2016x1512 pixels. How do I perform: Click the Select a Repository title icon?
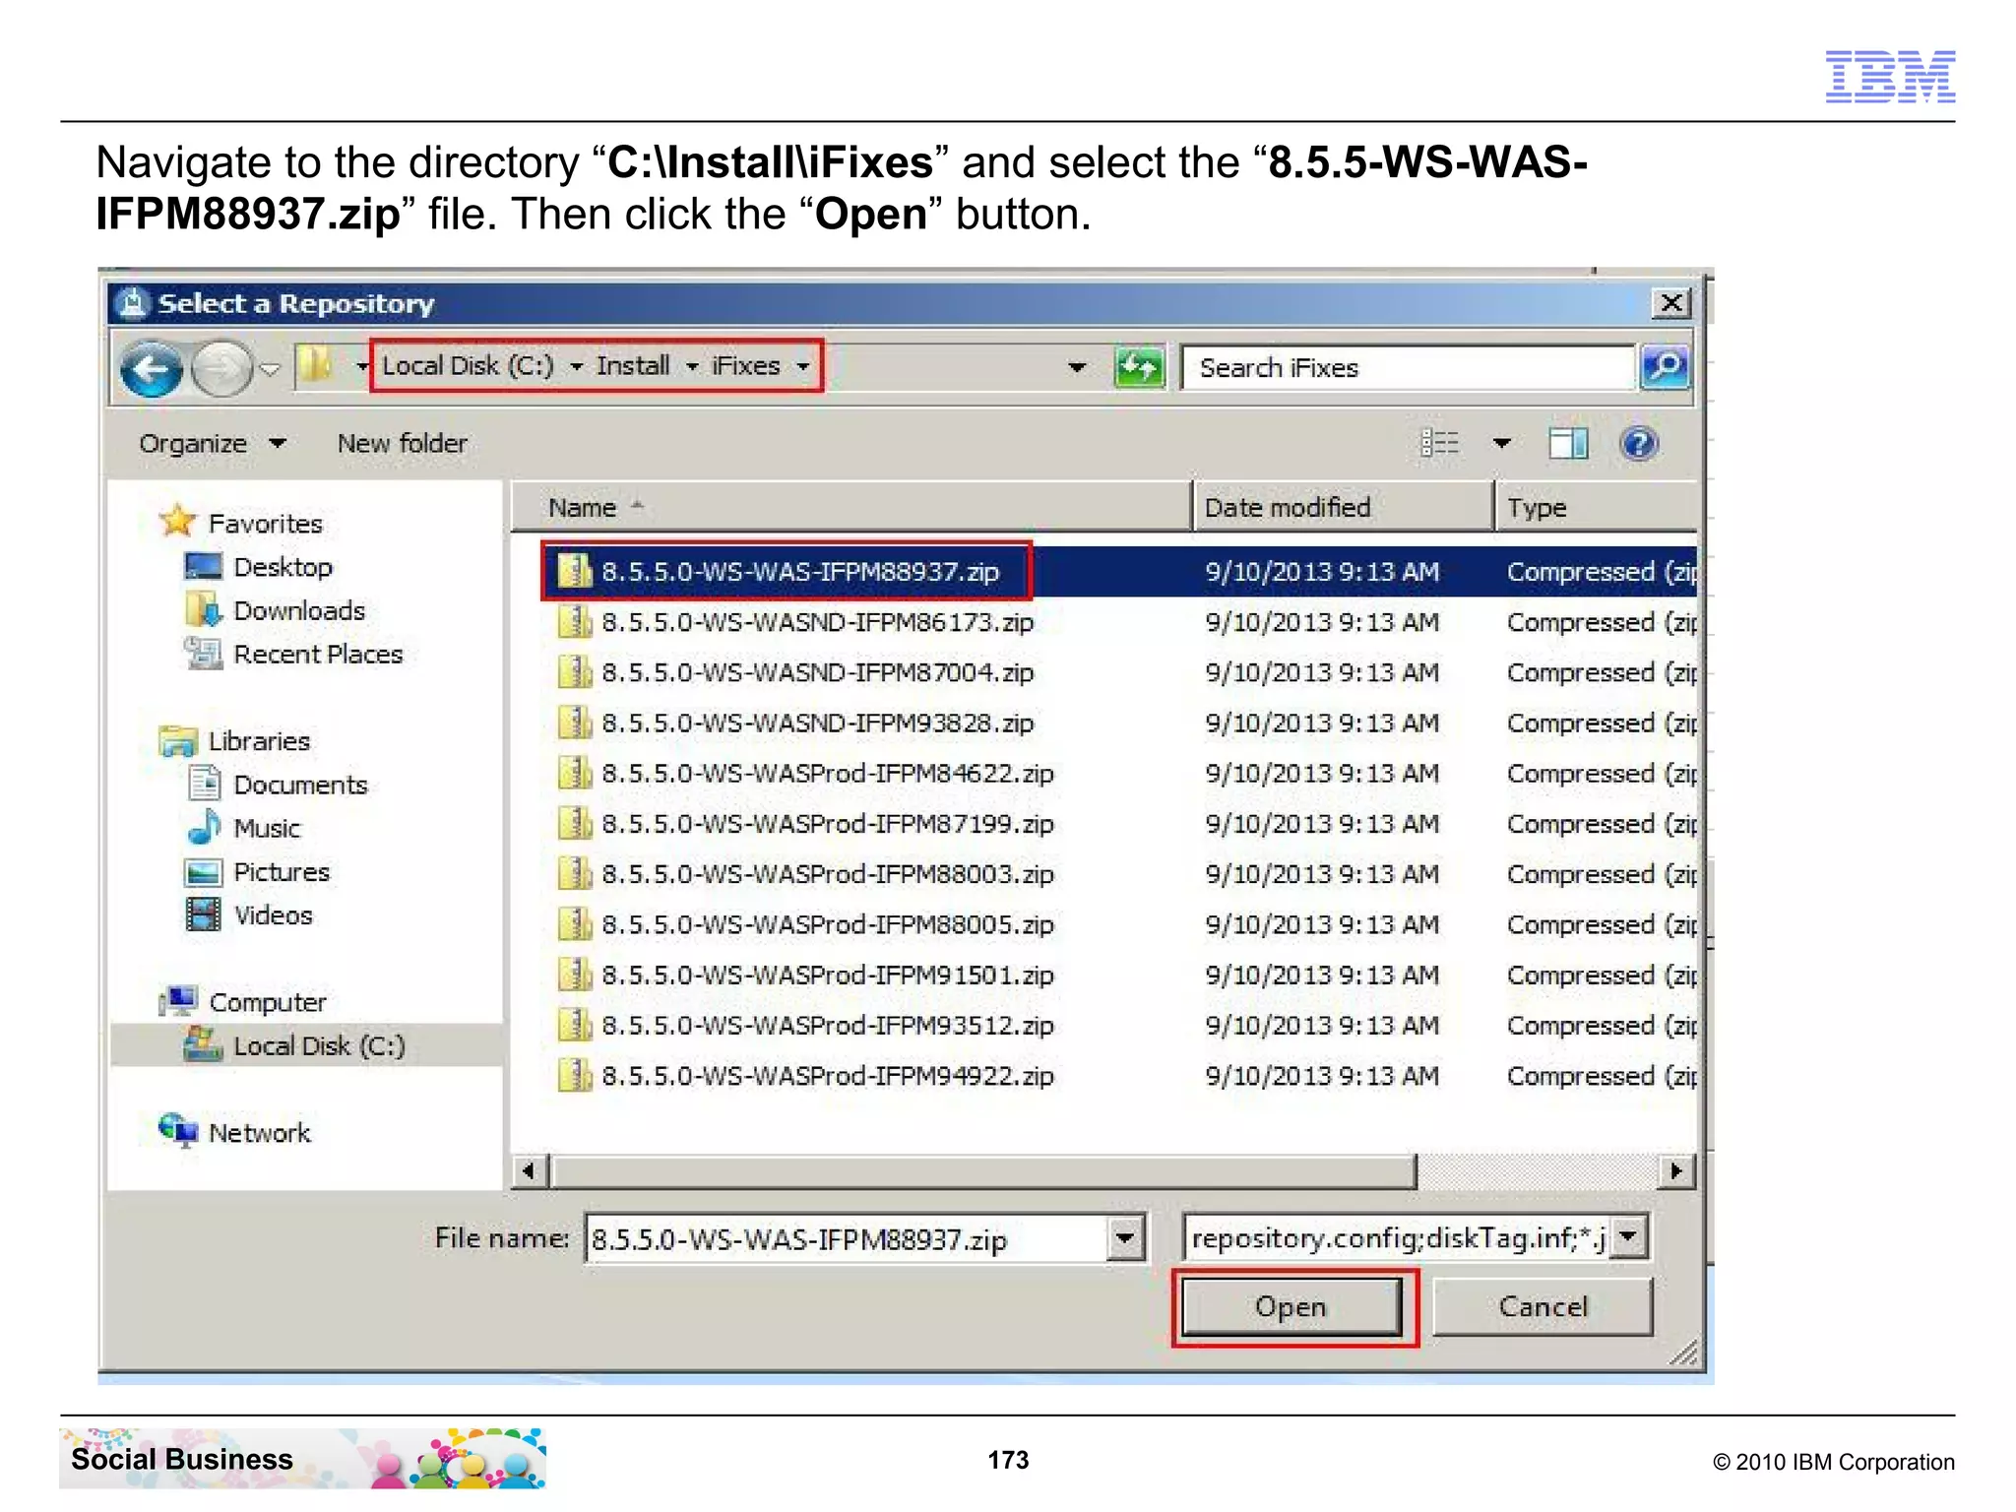coord(132,303)
